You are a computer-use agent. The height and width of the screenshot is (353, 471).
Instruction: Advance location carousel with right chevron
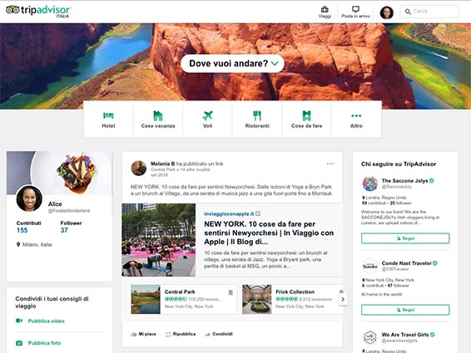pyautogui.click(x=343, y=299)
